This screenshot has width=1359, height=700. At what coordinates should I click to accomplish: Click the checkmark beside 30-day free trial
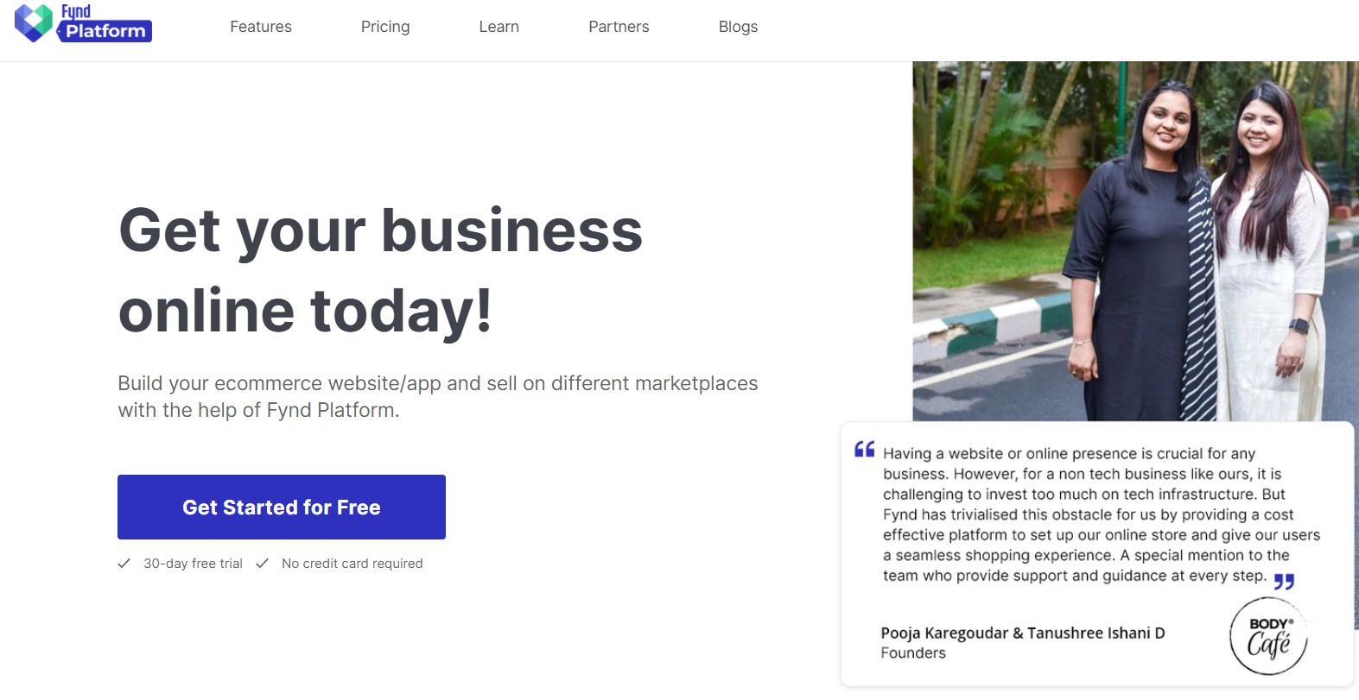[124, 563]
